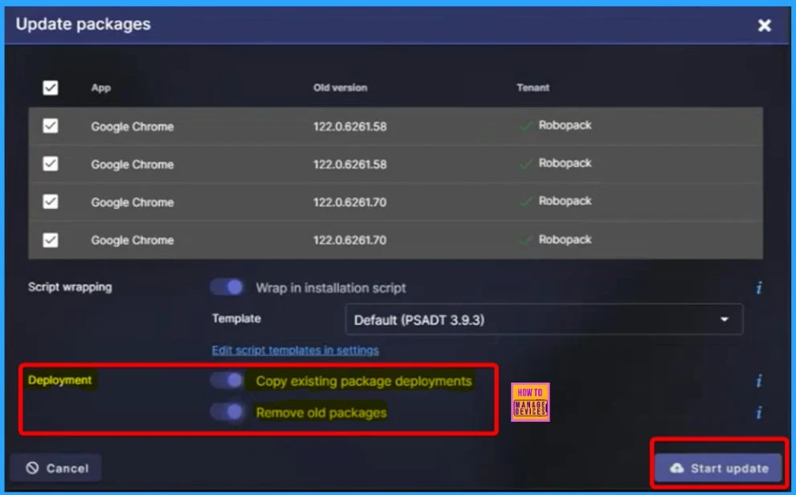
Task: Uncheck second Google Chrome 122.0.6261.58 row
Action: pyautogui.click(x=51, y=163)
